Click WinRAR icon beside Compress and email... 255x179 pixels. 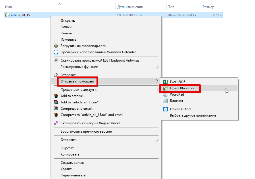56,109
